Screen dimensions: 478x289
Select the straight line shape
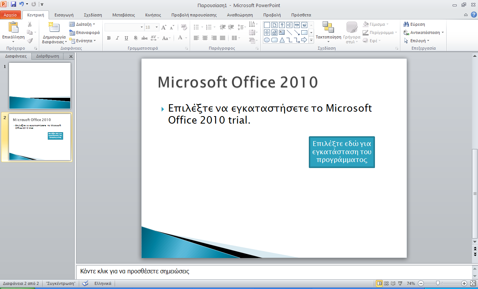click(x=289, y=32)
